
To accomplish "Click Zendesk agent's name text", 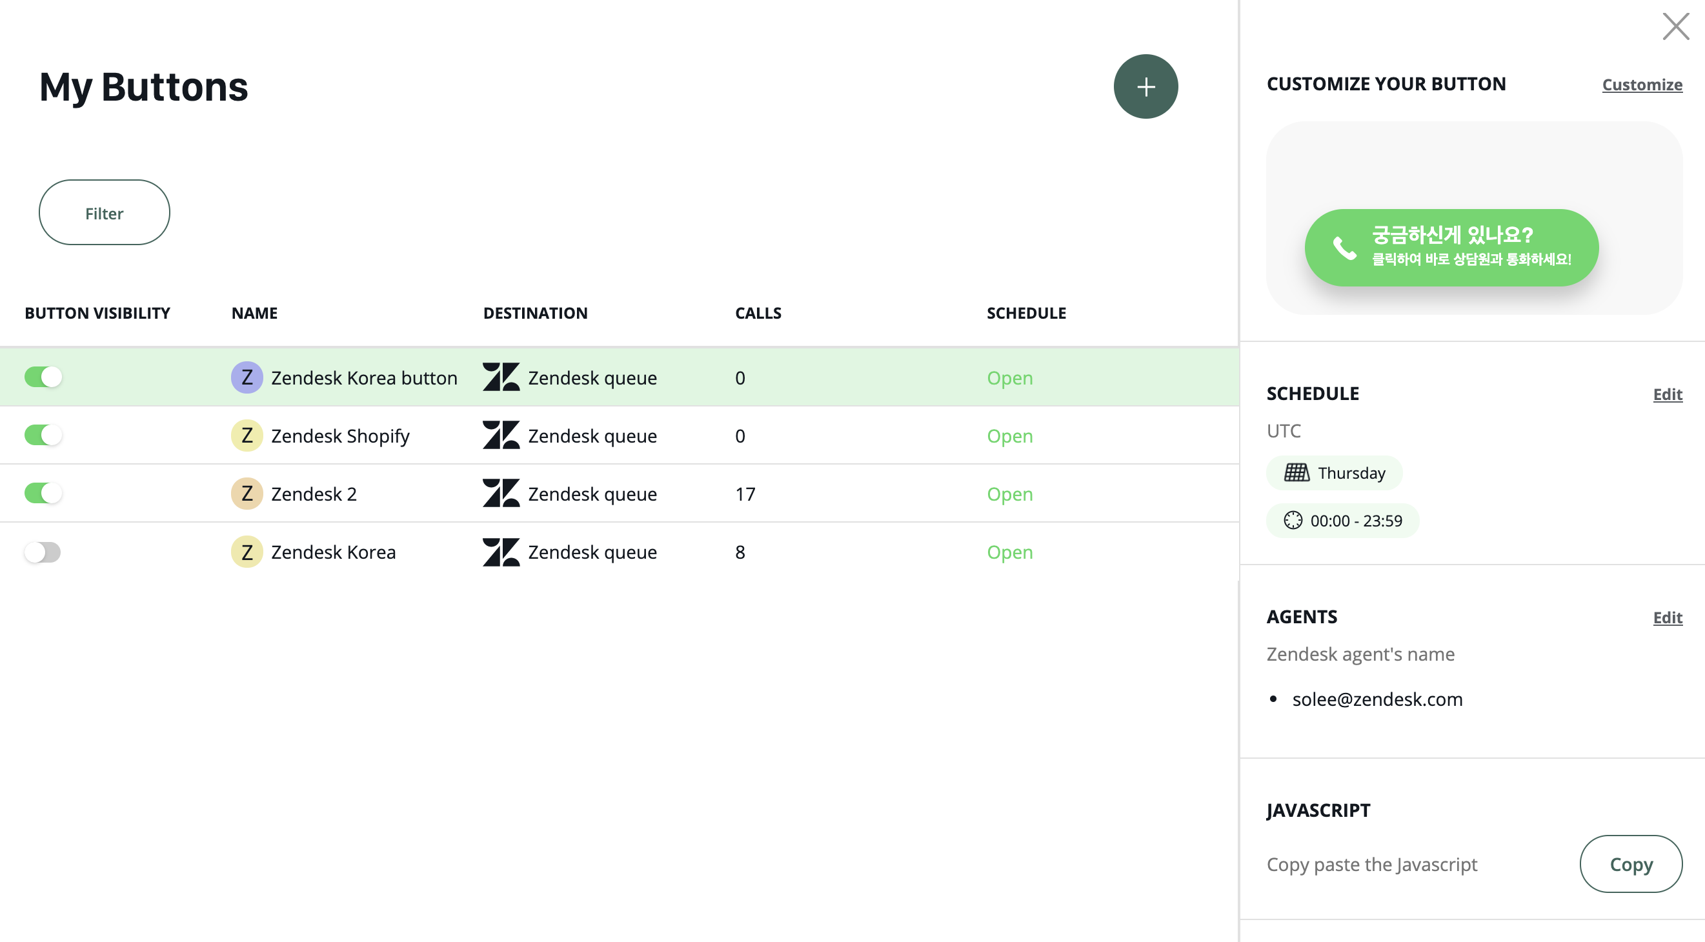I will [x=1360, y=654].
